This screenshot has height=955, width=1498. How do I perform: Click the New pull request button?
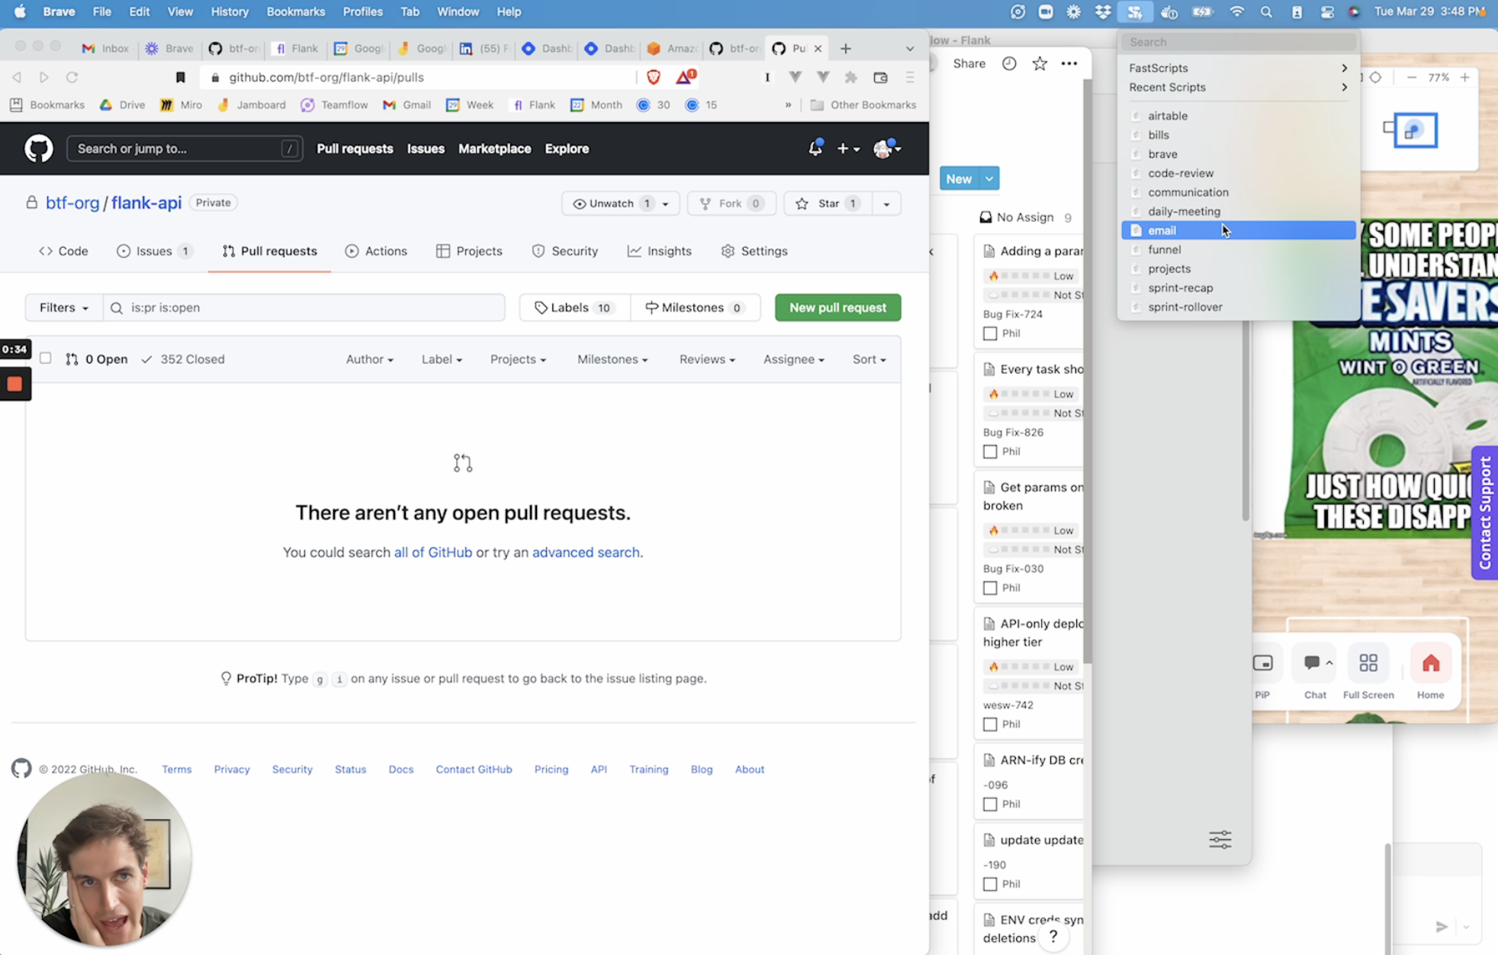pos(837,307)
